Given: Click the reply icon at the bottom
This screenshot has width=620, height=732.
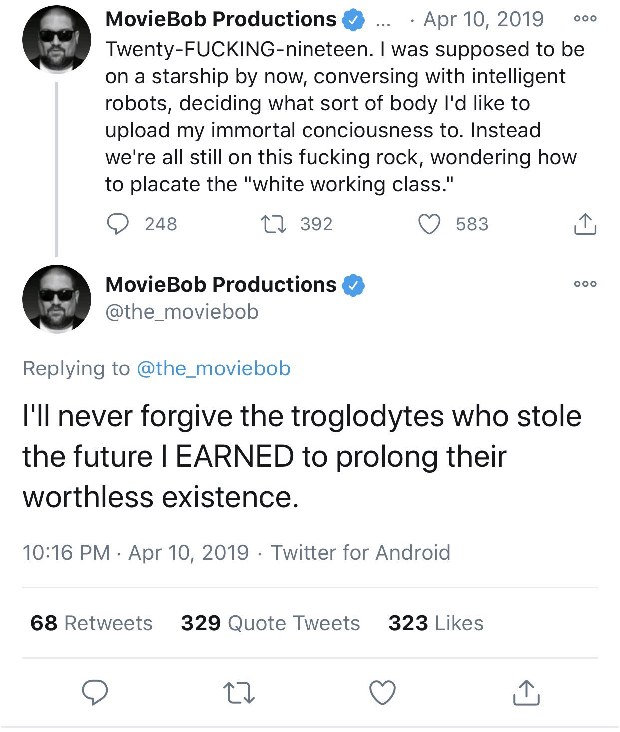Looking at the screenshot, I should [95, 692].
